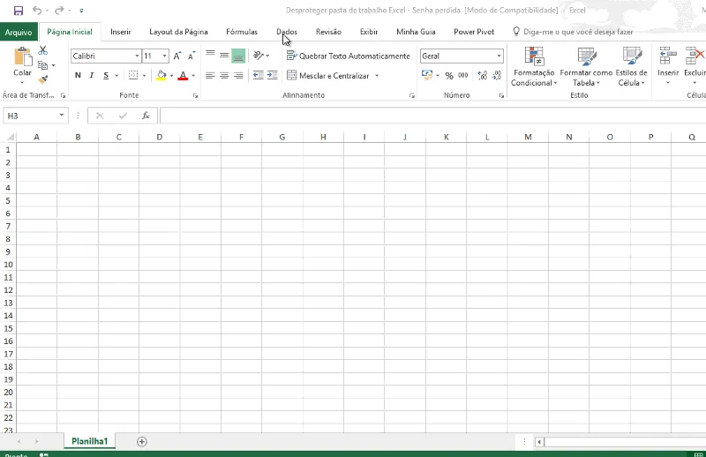
Task: Decrease font size with the smaller A
Action: pyautogui.click(x=192, y=56)
